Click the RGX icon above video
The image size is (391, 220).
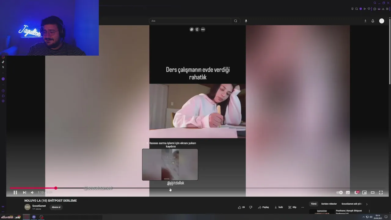click(x=203, y=29)
